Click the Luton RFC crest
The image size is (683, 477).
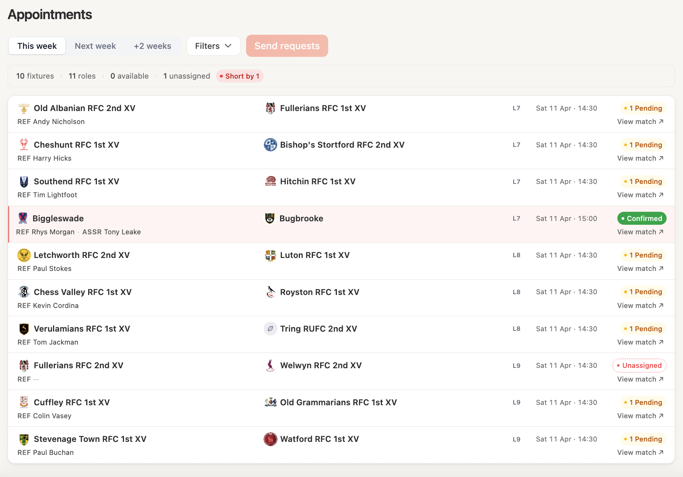coord(271,255)
